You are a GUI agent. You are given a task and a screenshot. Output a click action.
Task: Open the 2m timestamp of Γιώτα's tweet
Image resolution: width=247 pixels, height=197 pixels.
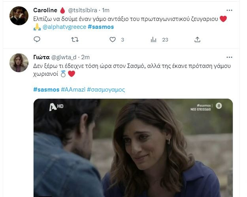85,57
